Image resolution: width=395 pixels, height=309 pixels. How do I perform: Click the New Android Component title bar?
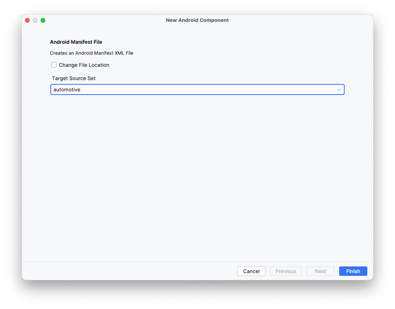click(197, 20)
